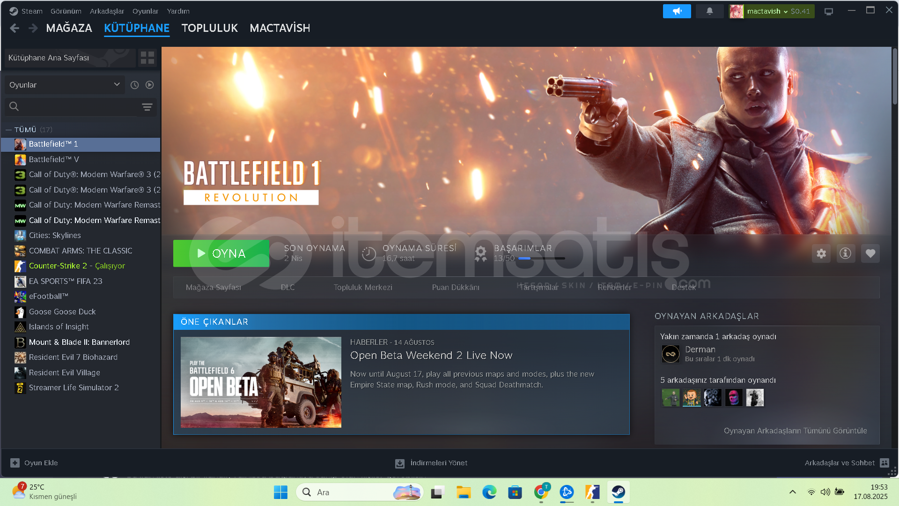Open game info icon
The width and height of the screenshot is (899, 506).
pos(846,253)
